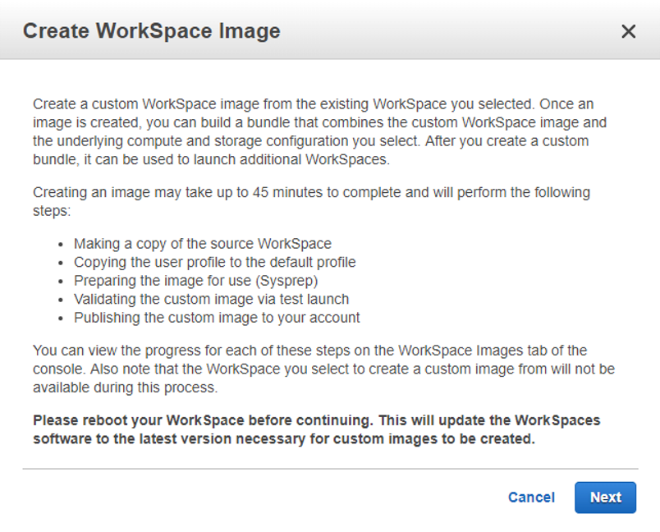
Task: Click the blue Next button to proceed
Action: [605, 498]
